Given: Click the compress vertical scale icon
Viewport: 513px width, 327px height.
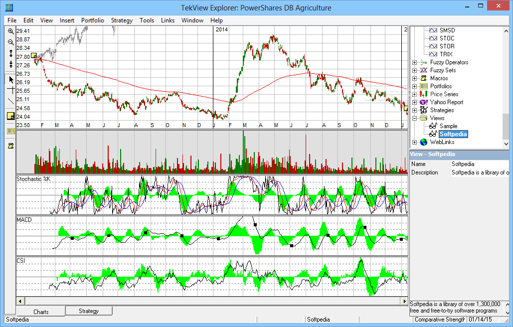Looking at the screenshot, I should (x=11, y=64).
